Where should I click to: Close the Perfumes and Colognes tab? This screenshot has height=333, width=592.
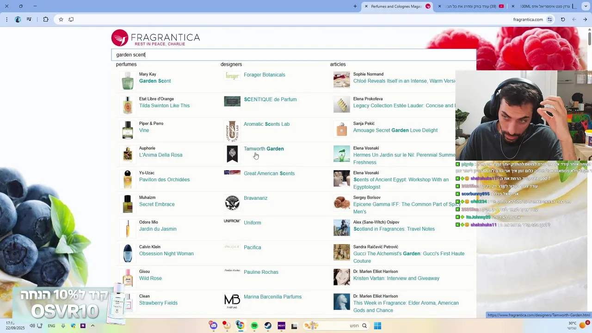click(366, 6)
